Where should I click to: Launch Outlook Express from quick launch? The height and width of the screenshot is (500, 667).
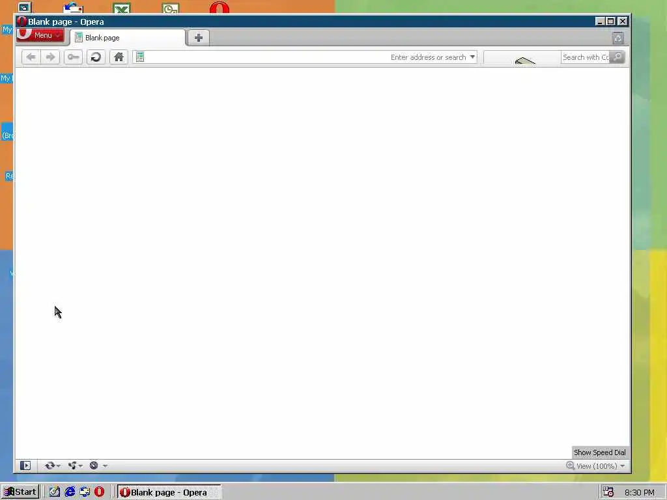point(85,492)
